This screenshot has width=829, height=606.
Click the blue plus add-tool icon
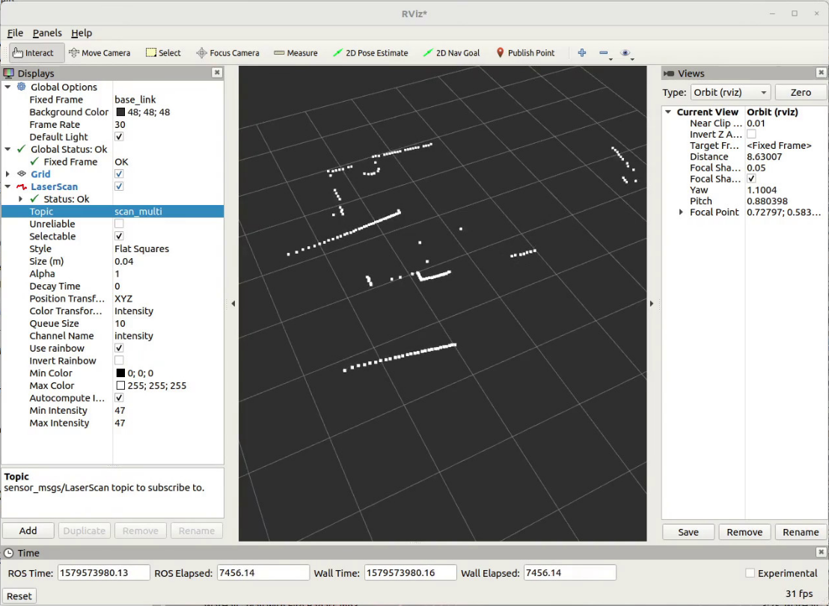pyautogui.click(x=582, y=53)
